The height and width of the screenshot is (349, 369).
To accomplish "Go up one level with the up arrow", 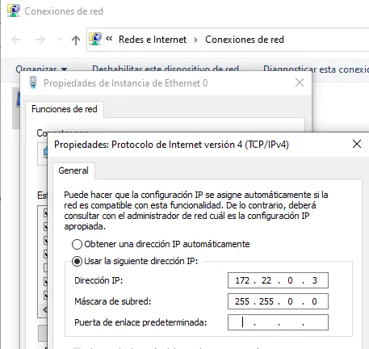I will tap(76, 40).
